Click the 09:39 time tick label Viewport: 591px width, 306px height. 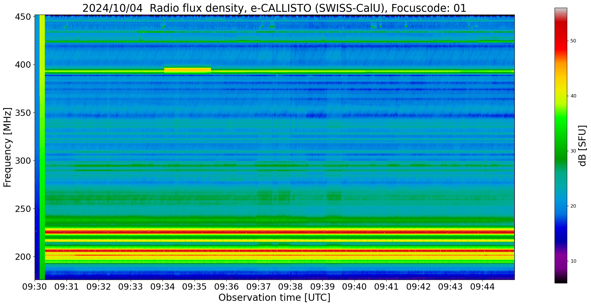click(x=322, y=287)
